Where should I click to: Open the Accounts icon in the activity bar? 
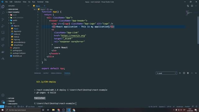pos(3,95)
